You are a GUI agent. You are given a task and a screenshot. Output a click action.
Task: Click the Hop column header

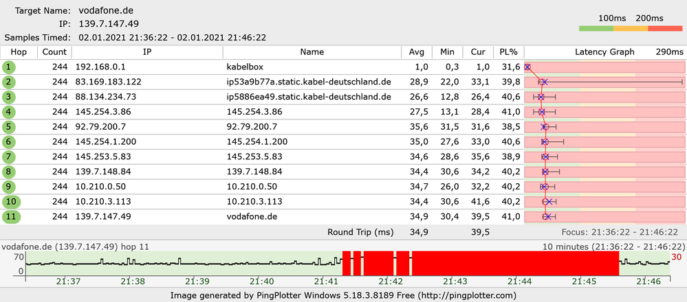(19, 52)
